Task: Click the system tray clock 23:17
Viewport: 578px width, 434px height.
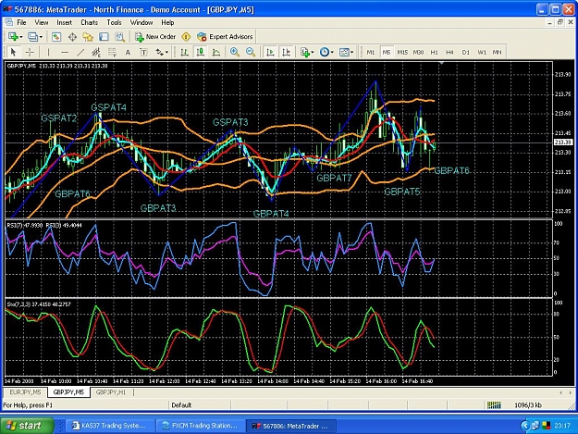Action: [x=562, y=426]
